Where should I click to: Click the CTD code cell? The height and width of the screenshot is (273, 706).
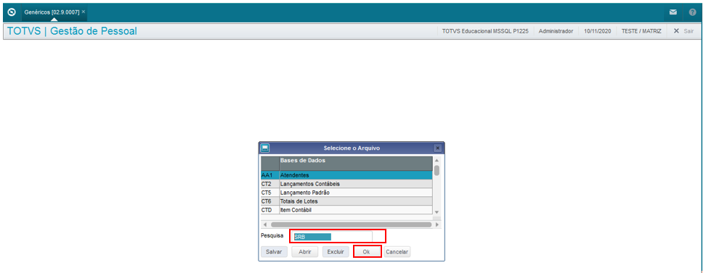point(269,210)
